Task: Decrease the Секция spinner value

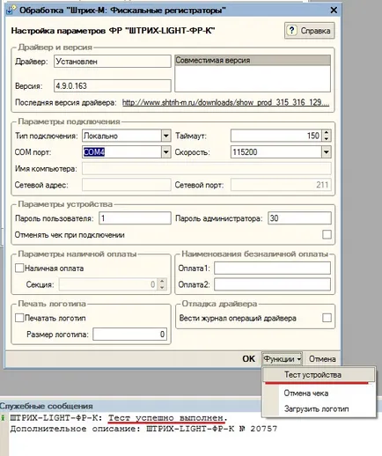Action: click(x=162, y=287)
